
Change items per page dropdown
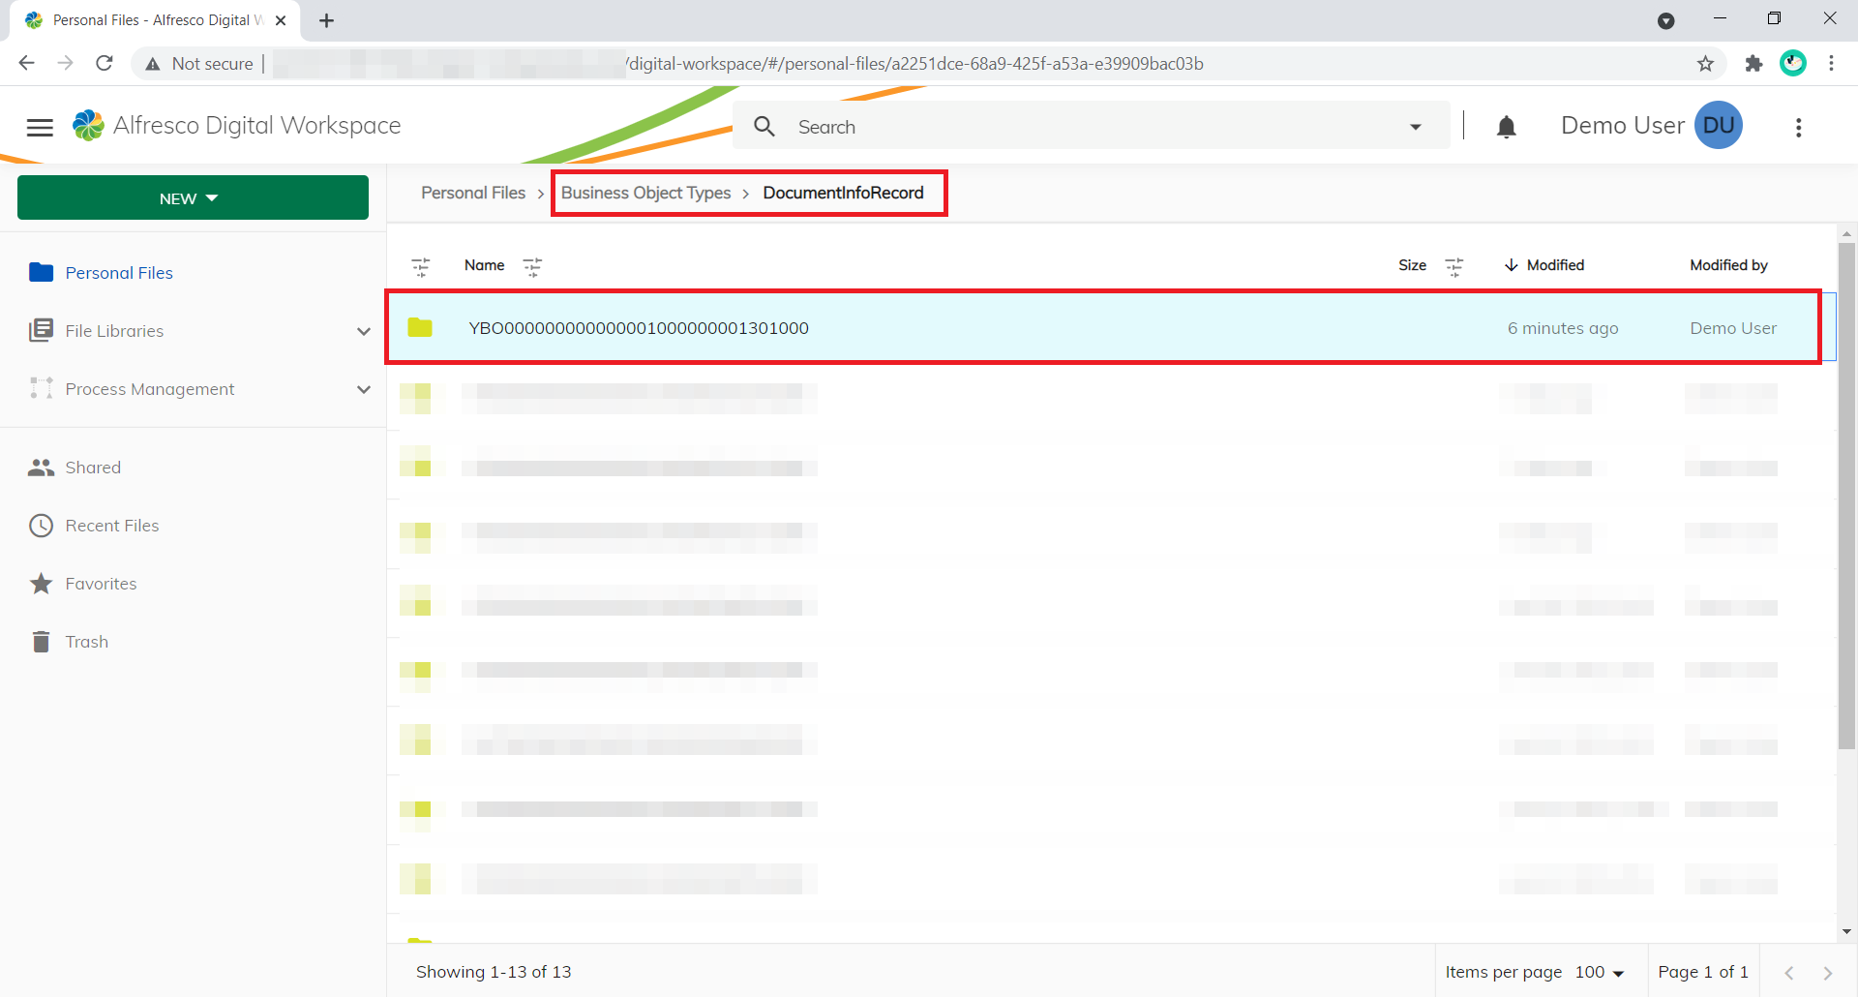pyautogui.click(x=1600, y=972)
